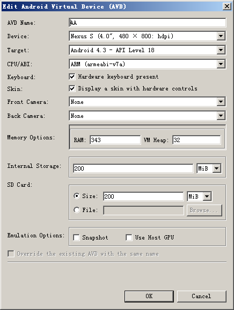Screen dimensions: 234x310
Task: Click the AVD Name text field
Action: coord(147,23)
